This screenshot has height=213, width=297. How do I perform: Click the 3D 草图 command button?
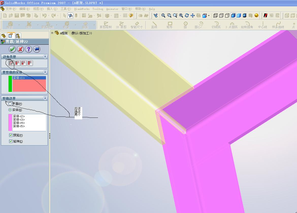[x=121, y=25]
